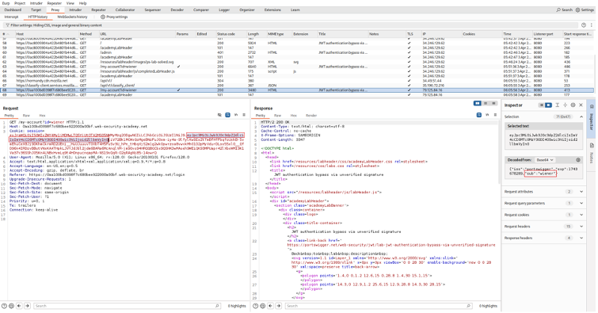This screenshot has width=598, height=313.
Task: Open Burp Settings gear
Action: [585, 10]
